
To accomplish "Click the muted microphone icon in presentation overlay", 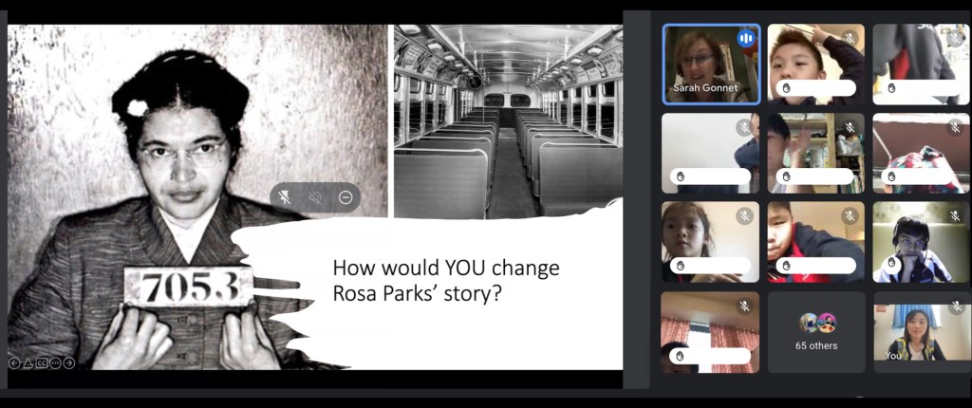I will point(314,197).
